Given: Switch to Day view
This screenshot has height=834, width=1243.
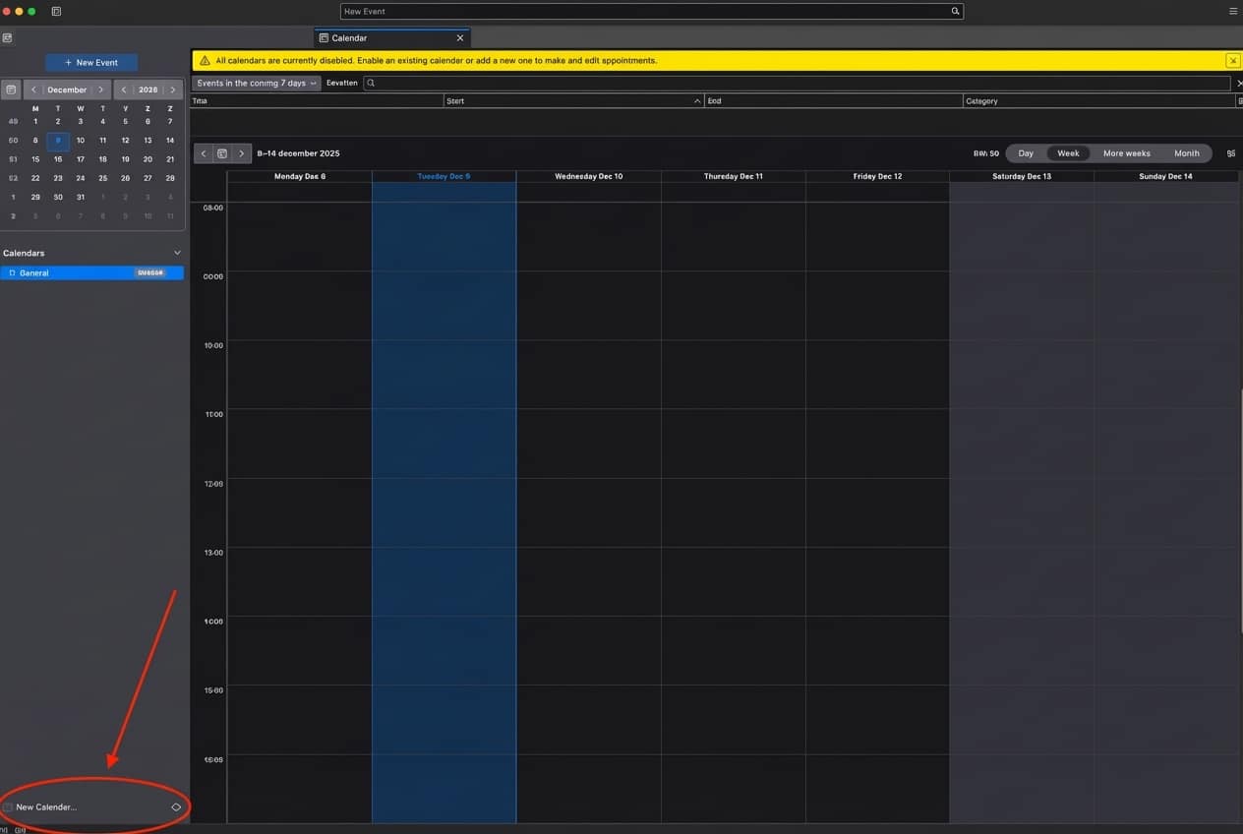Looking at the screenshot, I should coord(1026,153).
